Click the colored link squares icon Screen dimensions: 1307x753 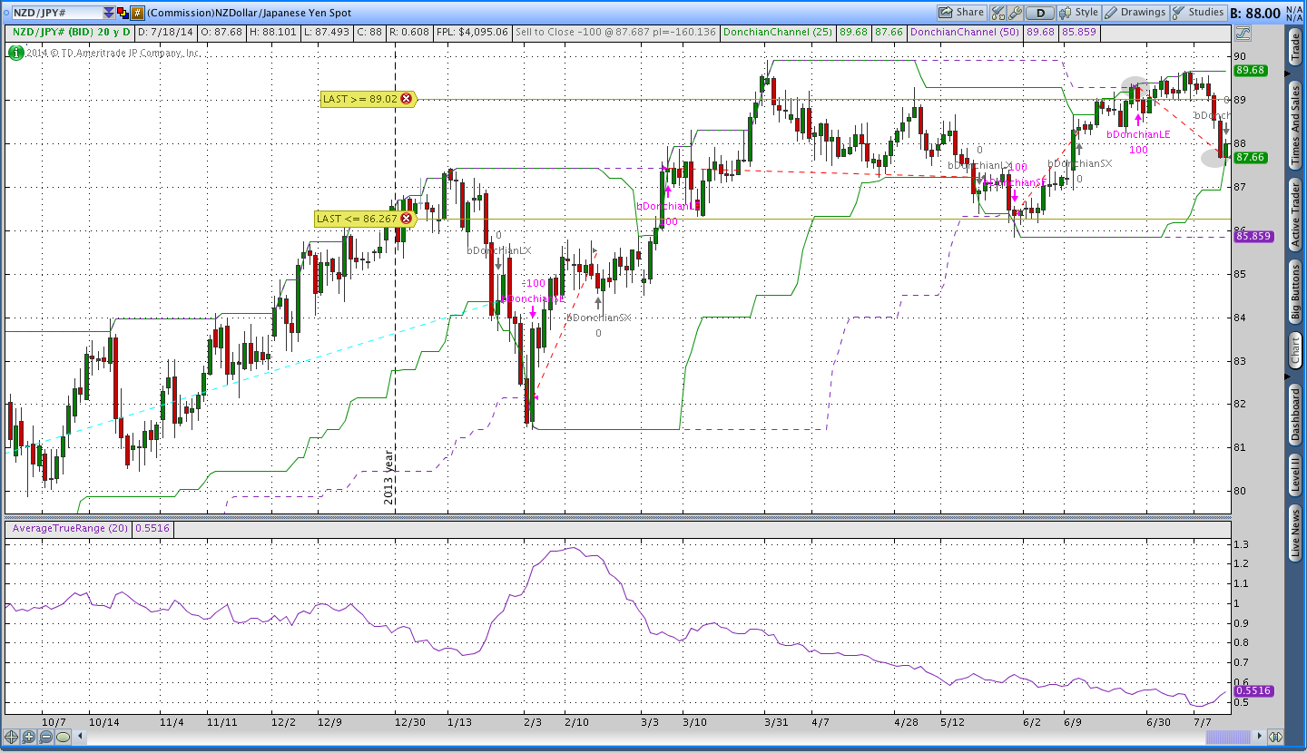[x=123, y=13]
